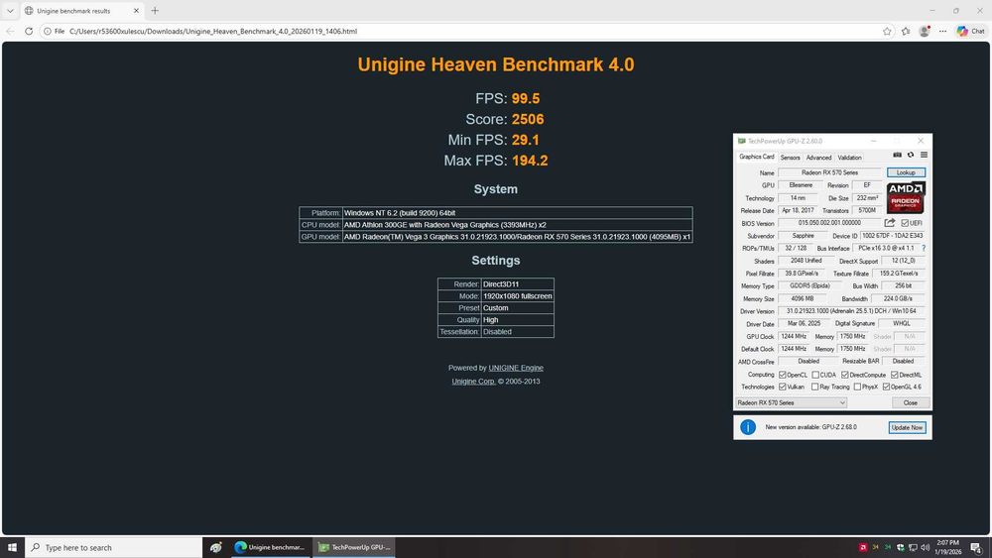Select Unigine benchmark results browser tab
Viewport: 992px width, 558px height.
click(82, 11)
